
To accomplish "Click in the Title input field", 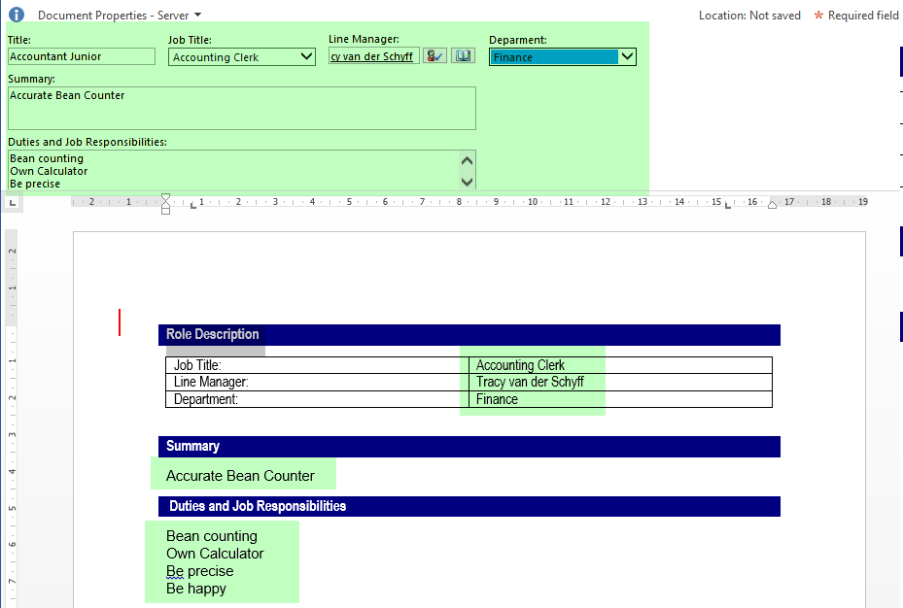I will coord(81,56).
